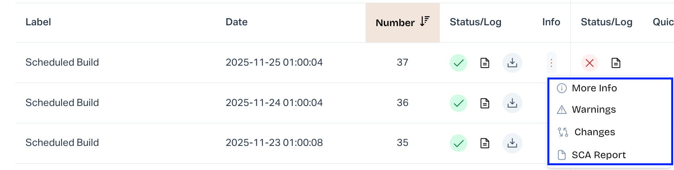
Task: Toggle the three-dot Info menu for build 37
Action: (x=551, y=63)
